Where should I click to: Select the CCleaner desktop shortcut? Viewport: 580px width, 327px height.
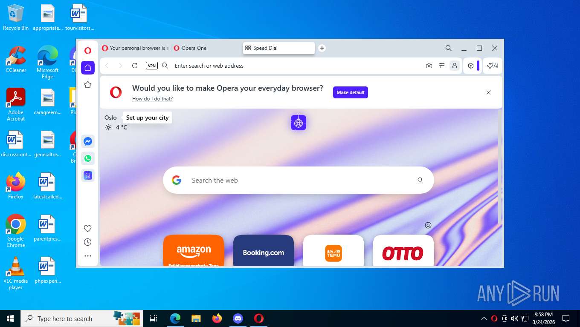click(16, 59)
